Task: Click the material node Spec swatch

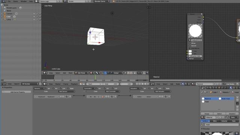Action: (x=190, y=54)
